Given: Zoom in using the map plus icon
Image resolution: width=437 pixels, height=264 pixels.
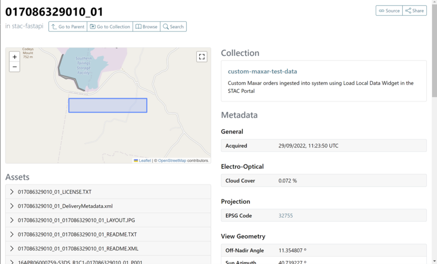Looking at the screenshot, I should 15,56.
